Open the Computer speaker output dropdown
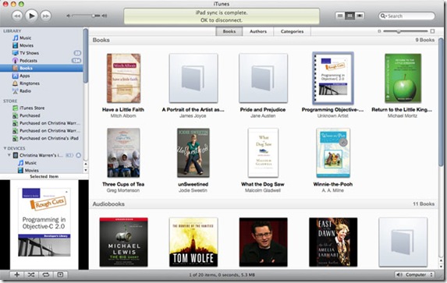Viewport: 447px width, 283px height. click(414, 274)
